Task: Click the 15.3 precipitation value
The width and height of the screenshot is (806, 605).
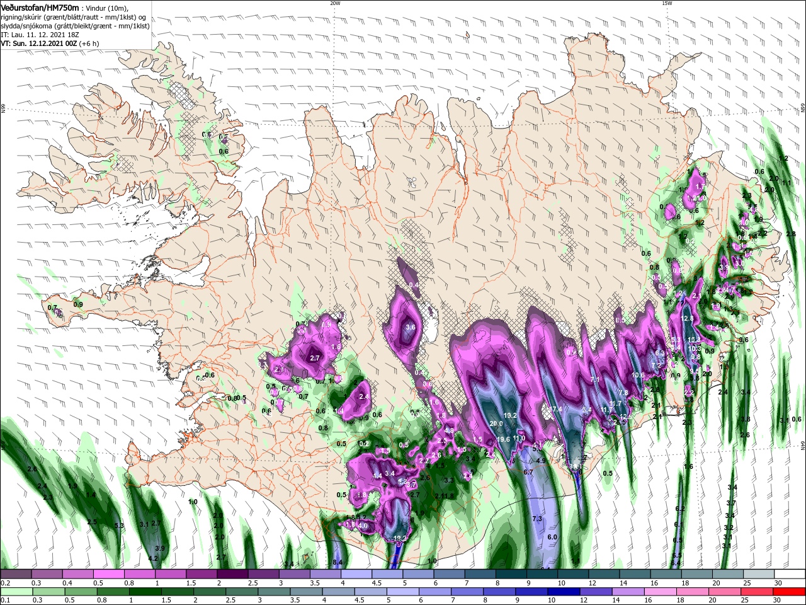Action: pyautogui.click(x=694, y=340)
